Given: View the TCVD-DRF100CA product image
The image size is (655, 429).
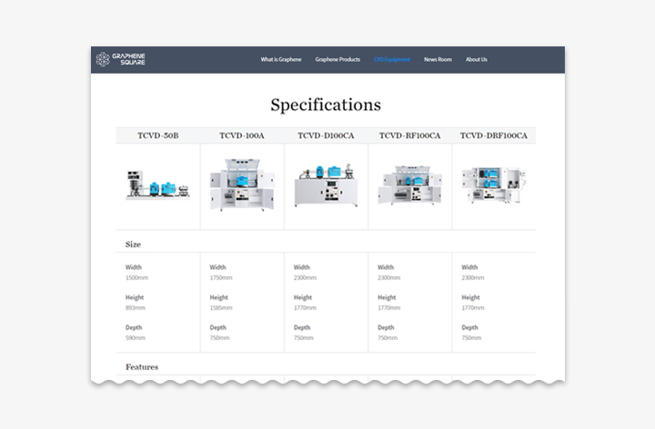Looking at the screenshot, I should 494,185.
